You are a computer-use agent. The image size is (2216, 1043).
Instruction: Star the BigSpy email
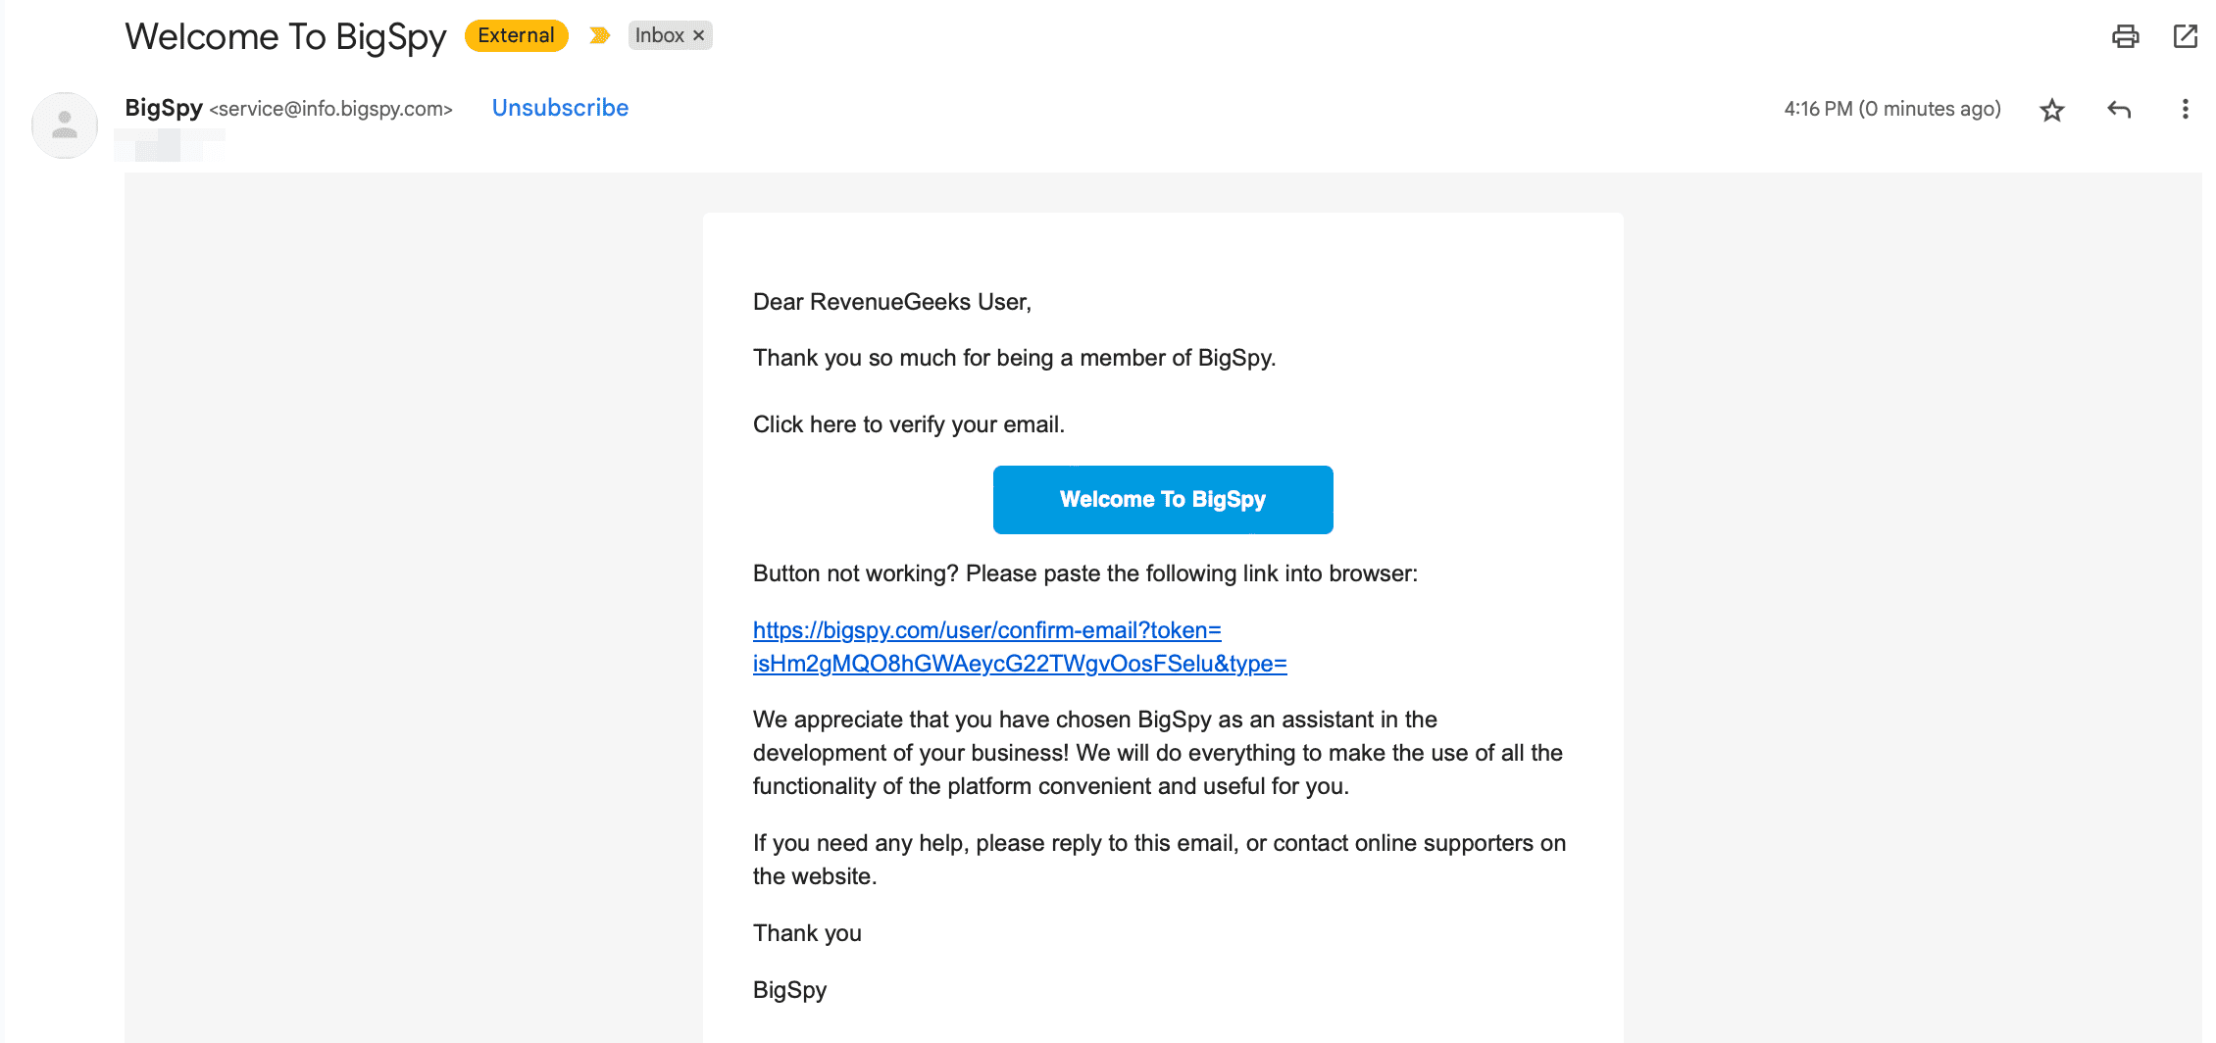coord(2052,110)
